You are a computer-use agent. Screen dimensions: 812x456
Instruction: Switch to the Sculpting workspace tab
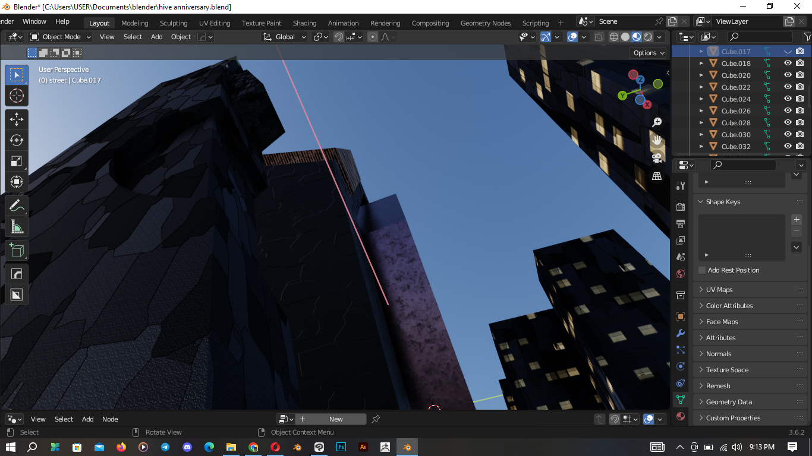pyautogui.click(x=174, y=23)
